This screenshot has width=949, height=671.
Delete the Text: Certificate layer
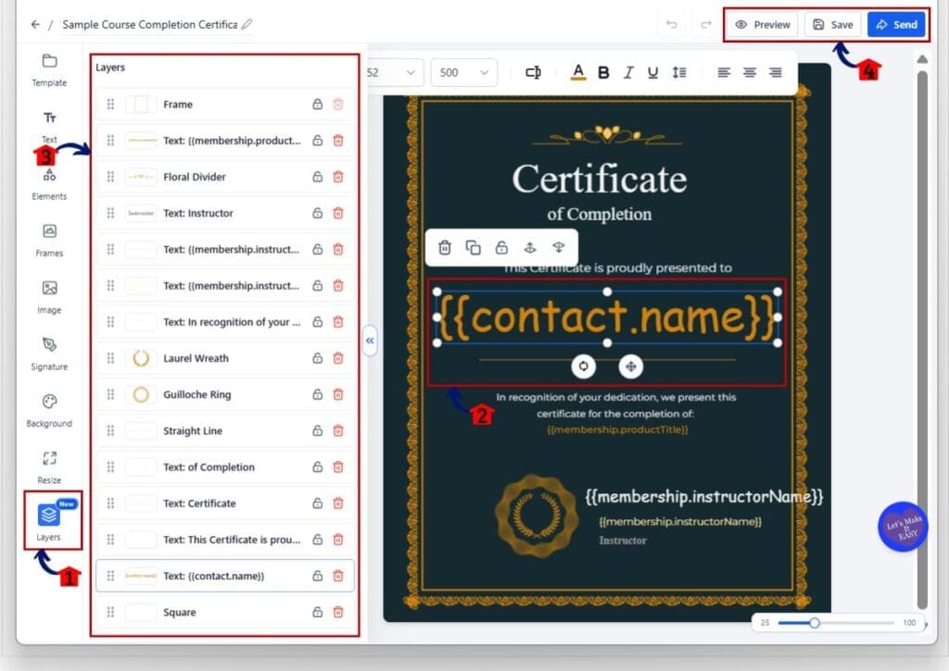338,503
